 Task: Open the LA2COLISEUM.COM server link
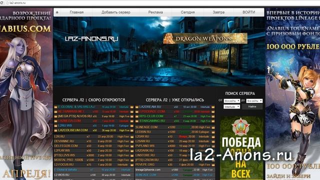click(x=73, y=130)
